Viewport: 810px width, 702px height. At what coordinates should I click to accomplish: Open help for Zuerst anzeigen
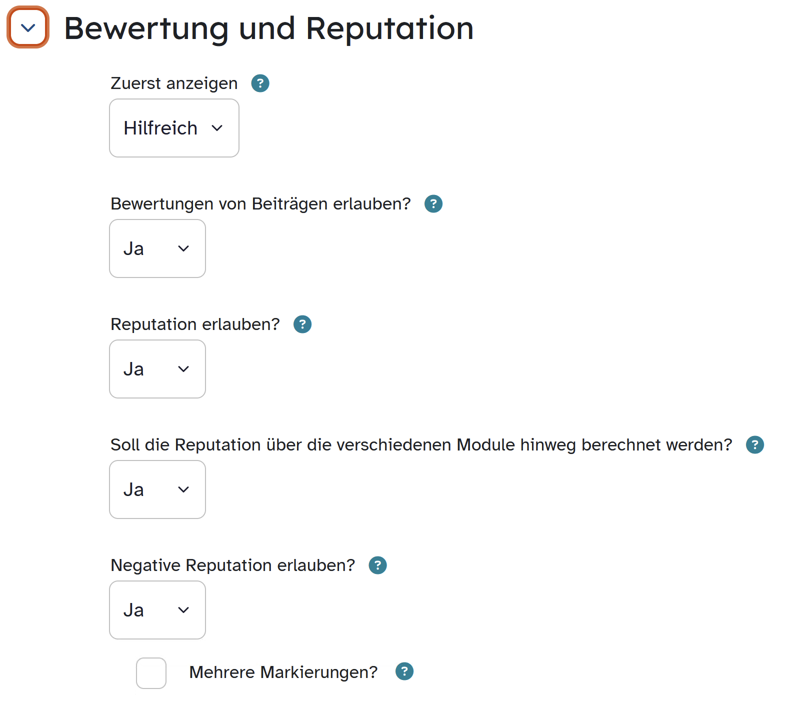pyautogui.click(x=260, y=83)
